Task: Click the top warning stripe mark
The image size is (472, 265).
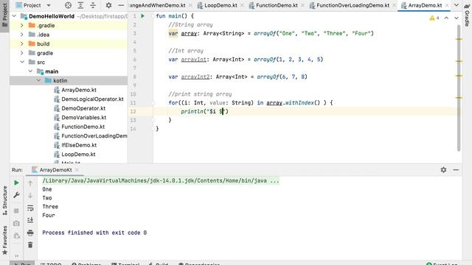Action: tap(459, 39)
